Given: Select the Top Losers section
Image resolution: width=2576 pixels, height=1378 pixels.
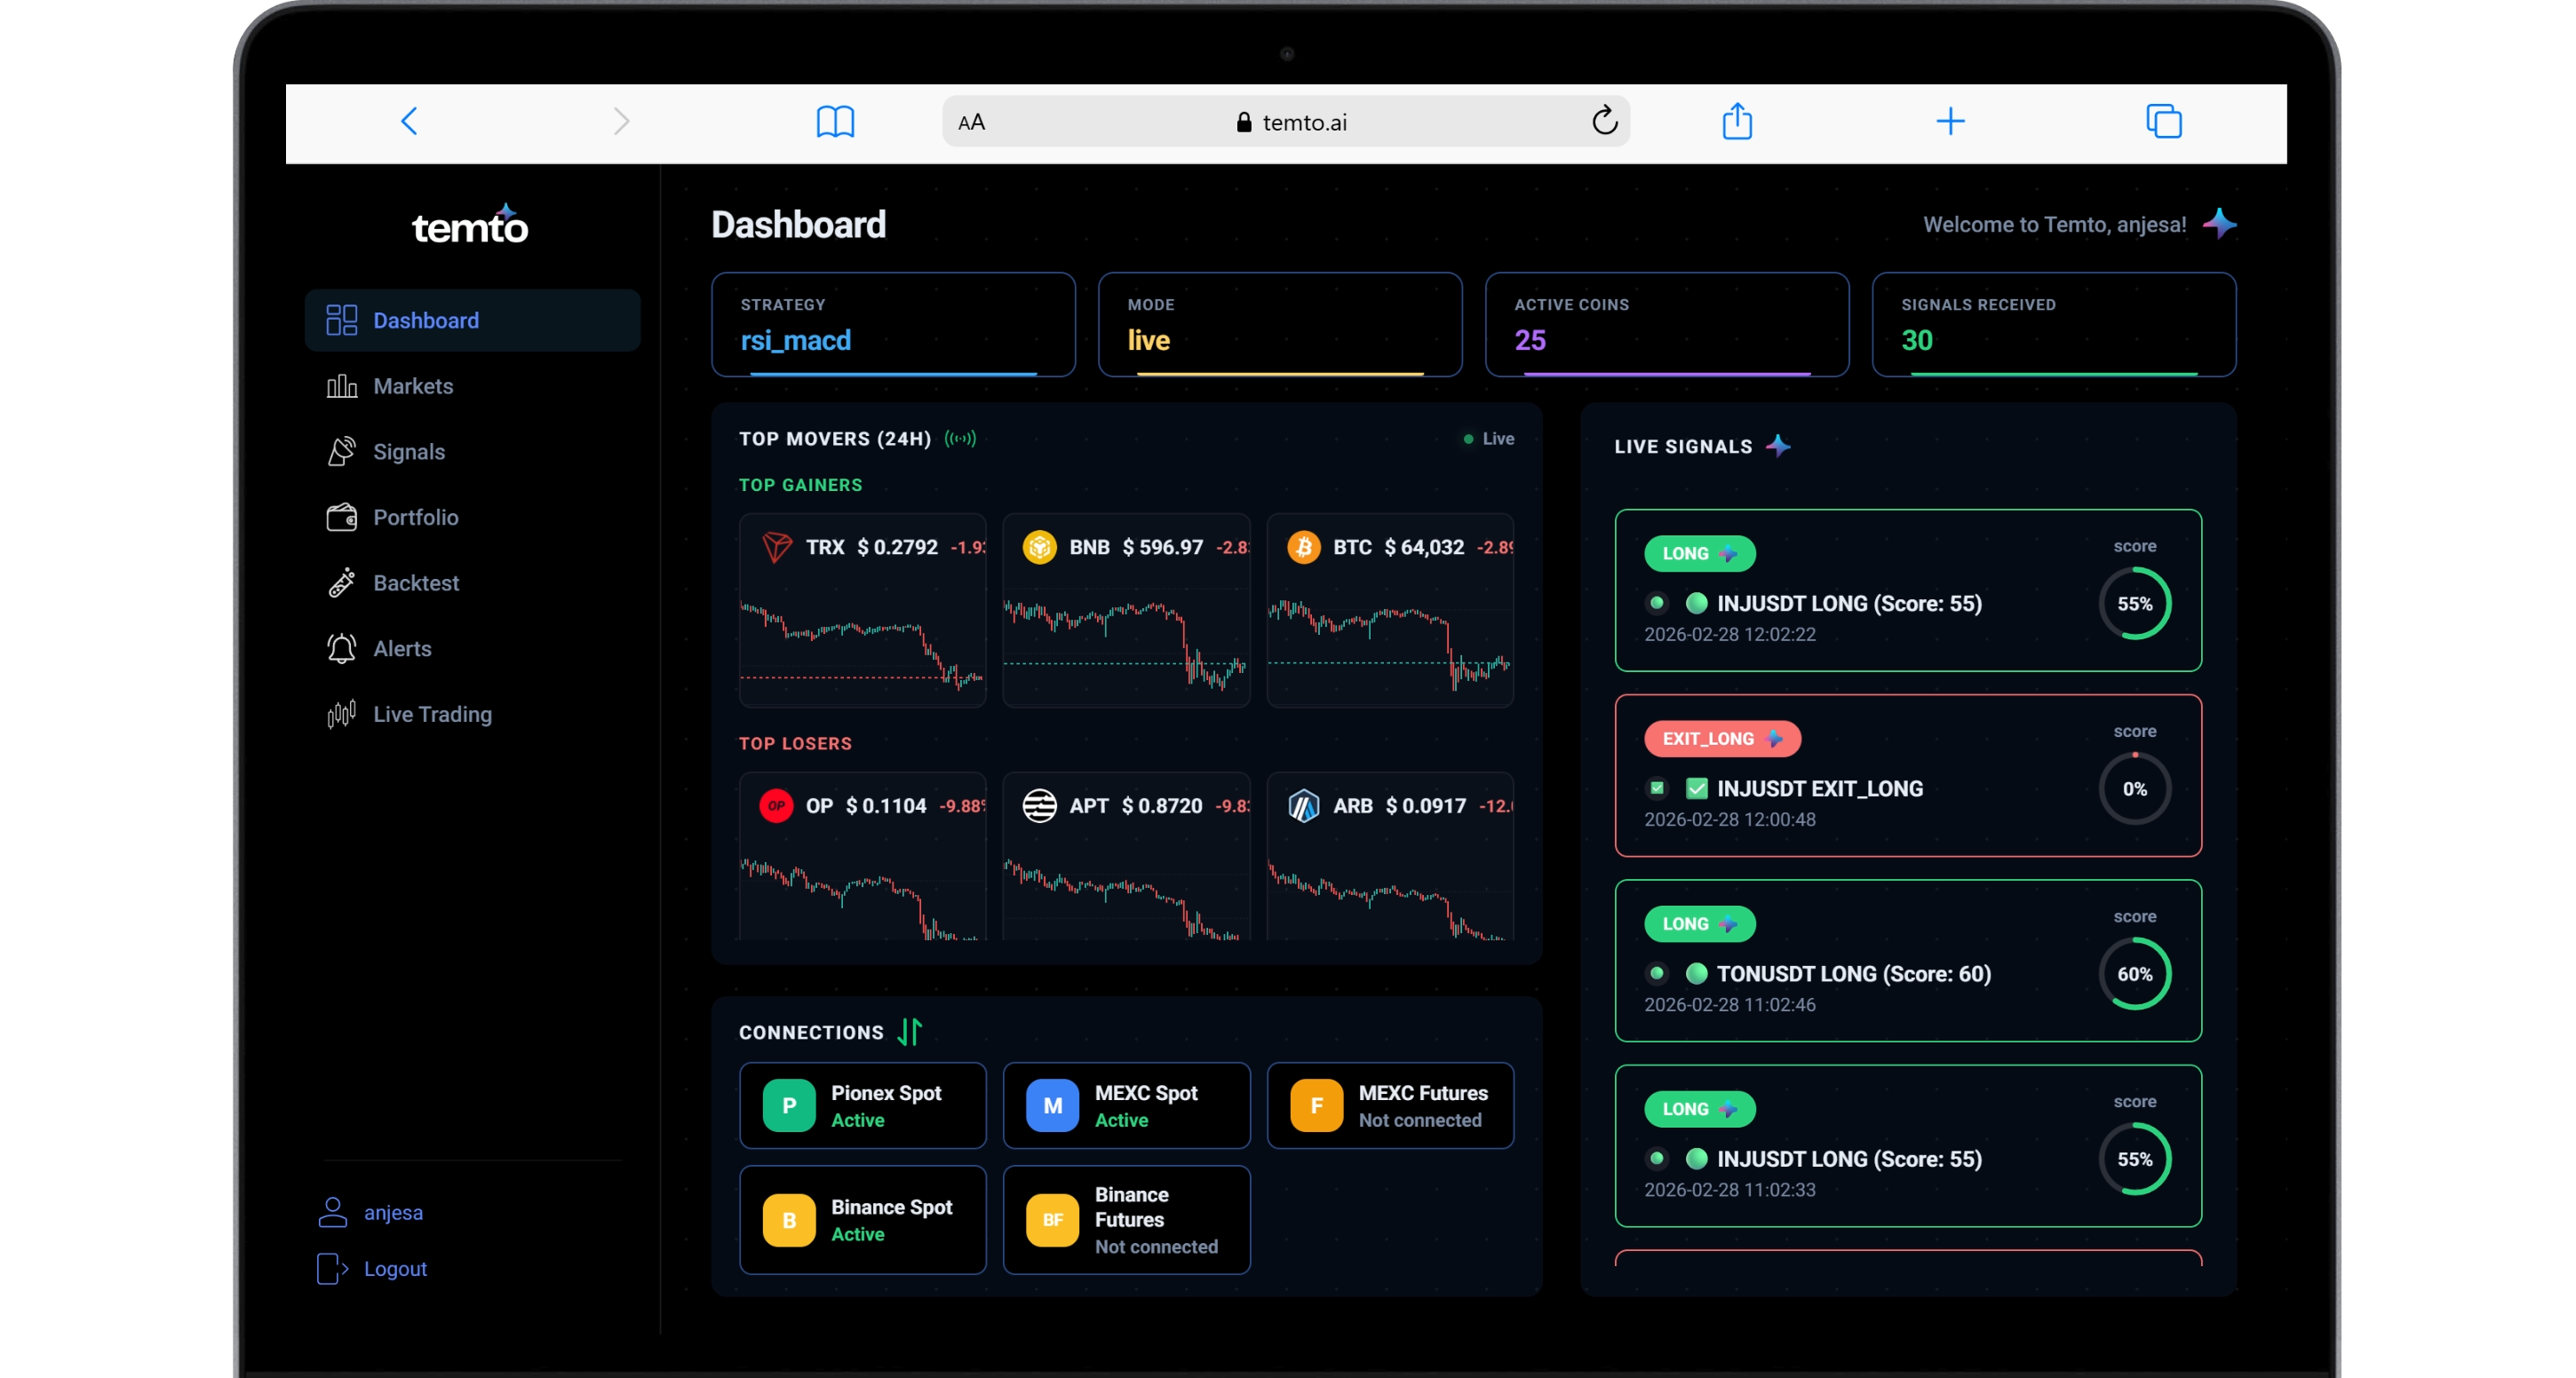Looking at the screenshot, I should click(x=795, y=742).
